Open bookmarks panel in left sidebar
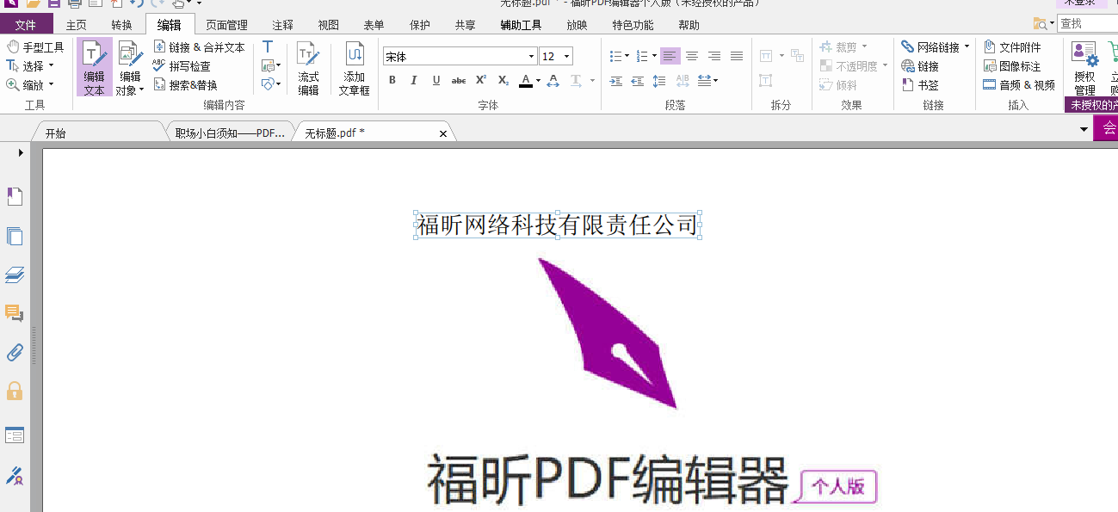The height and width of the screenshot is (512, 1118). pos(15,197)
